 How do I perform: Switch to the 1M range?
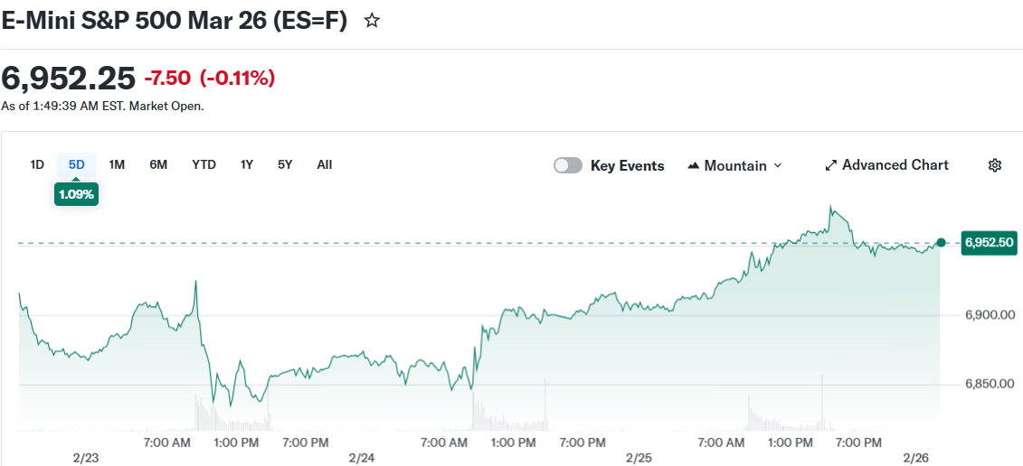(x=117, y=165)
